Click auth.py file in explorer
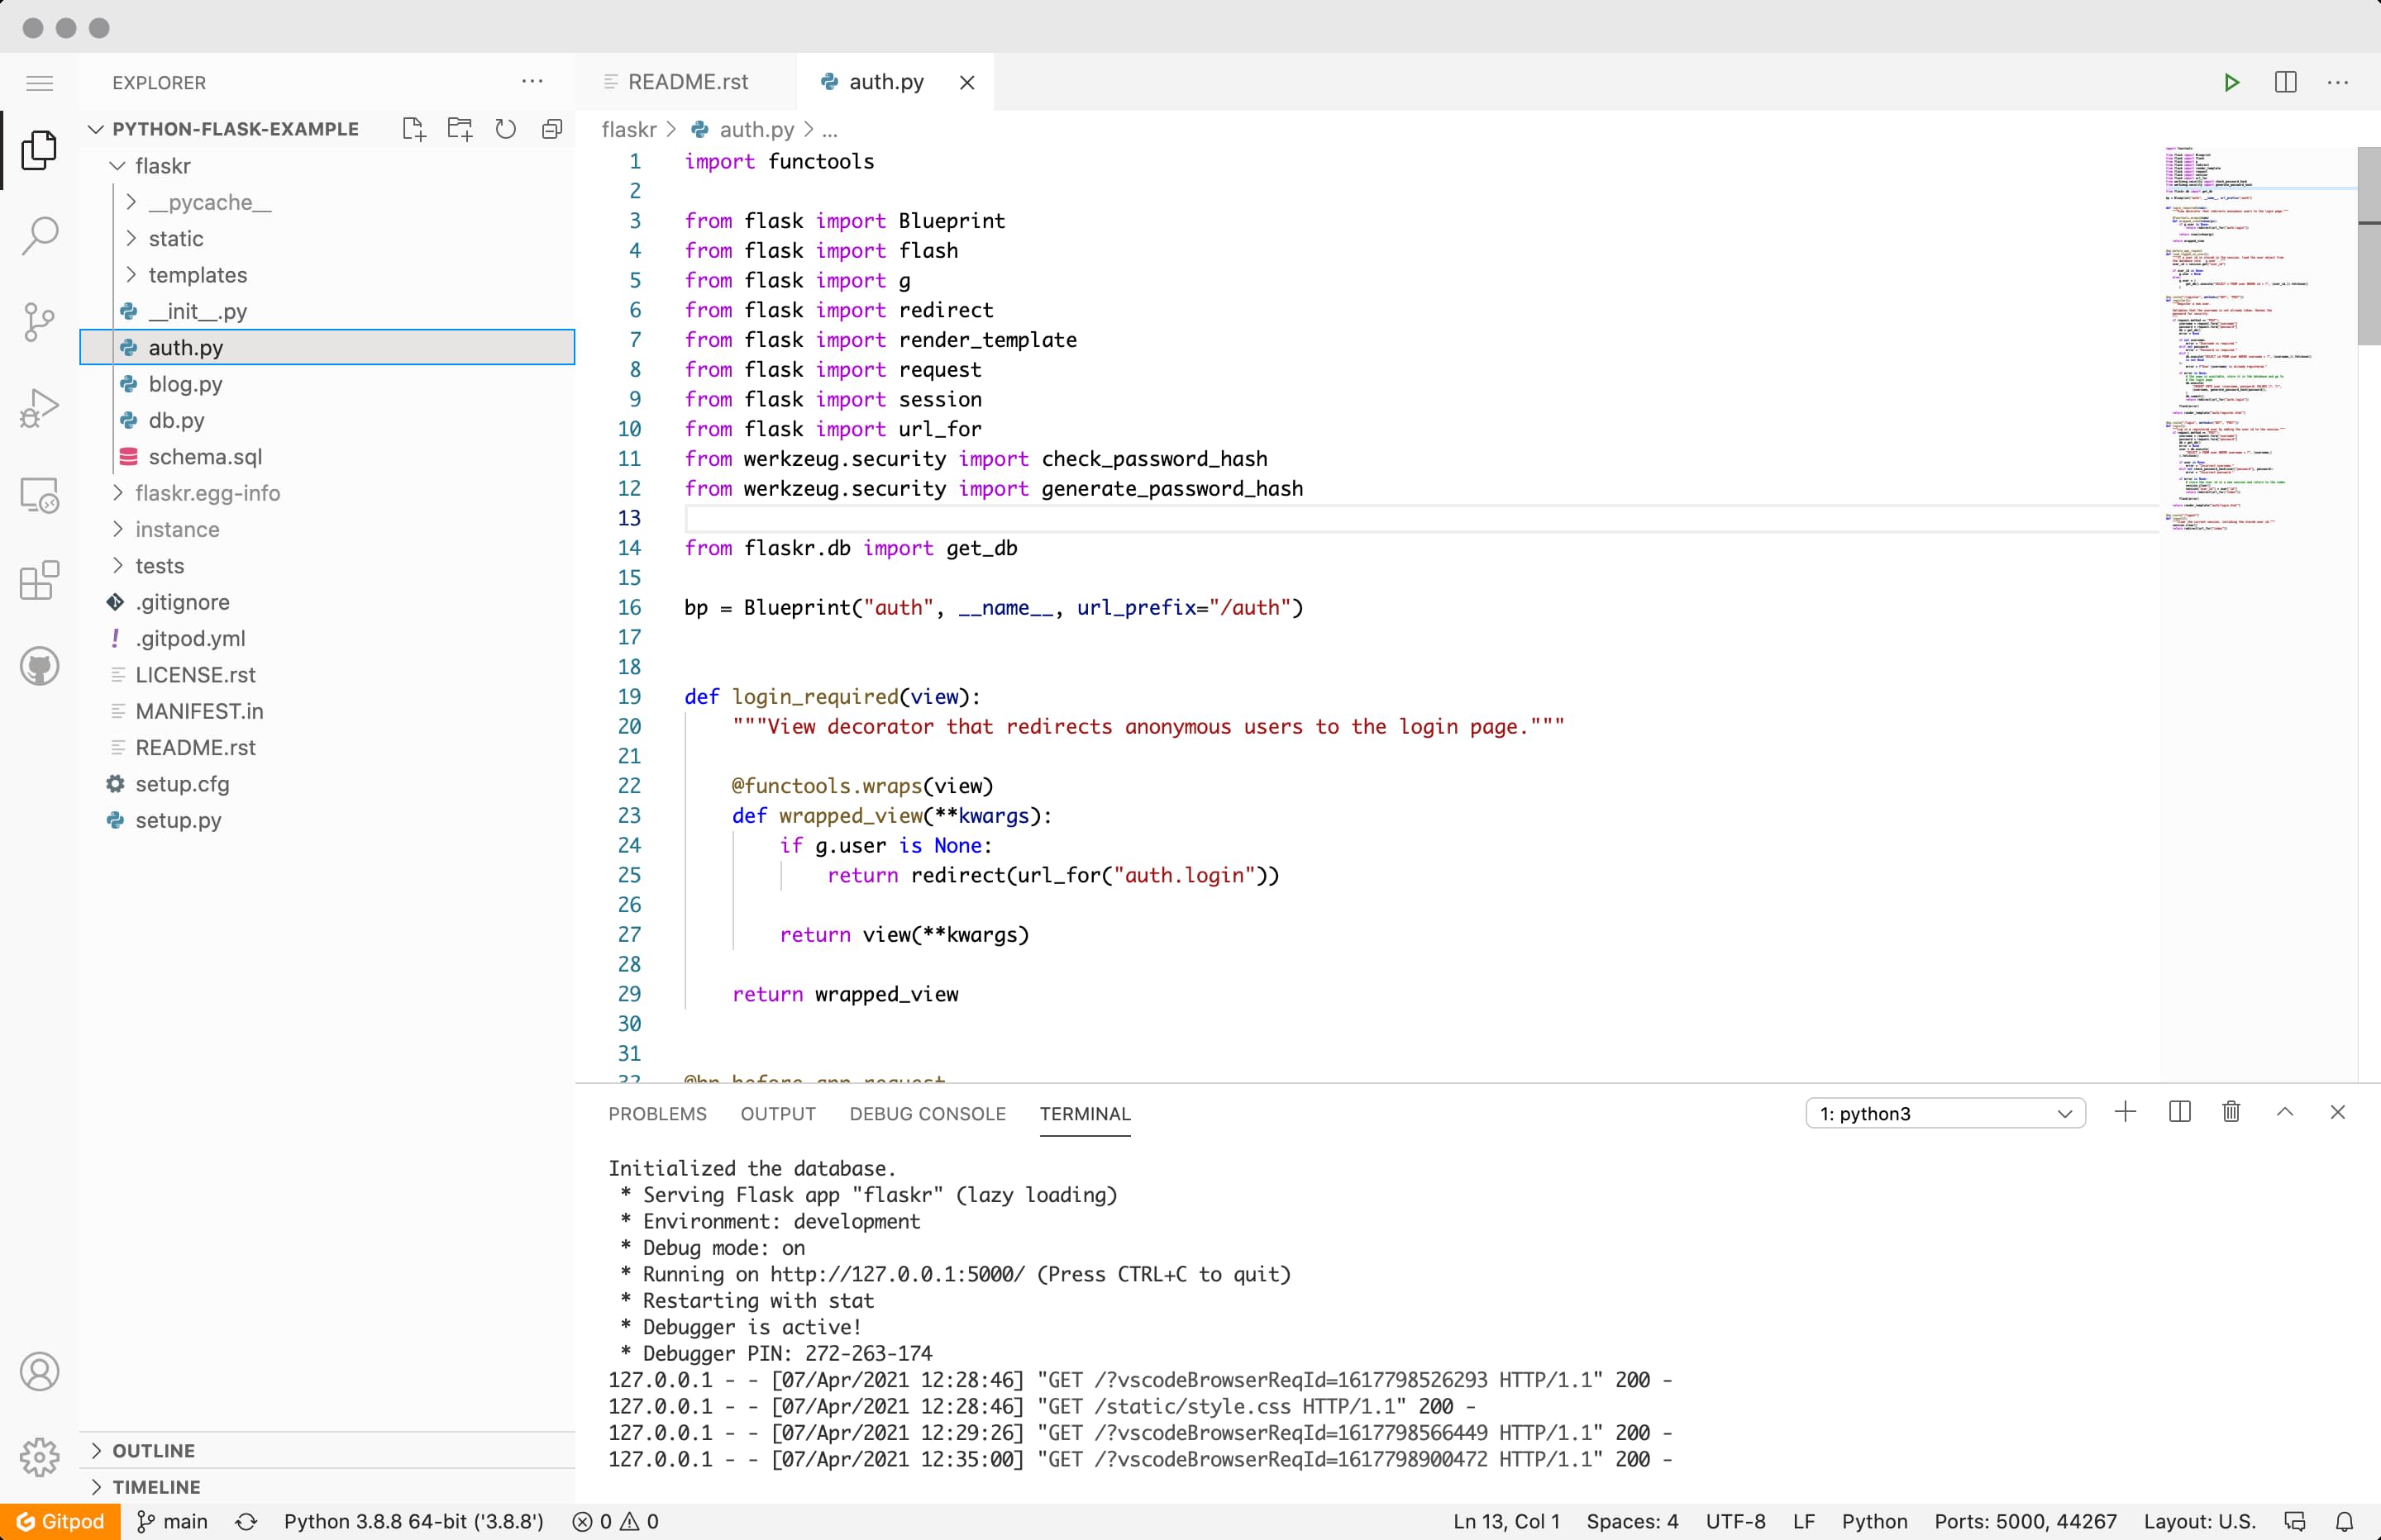 tap(186, 347)
